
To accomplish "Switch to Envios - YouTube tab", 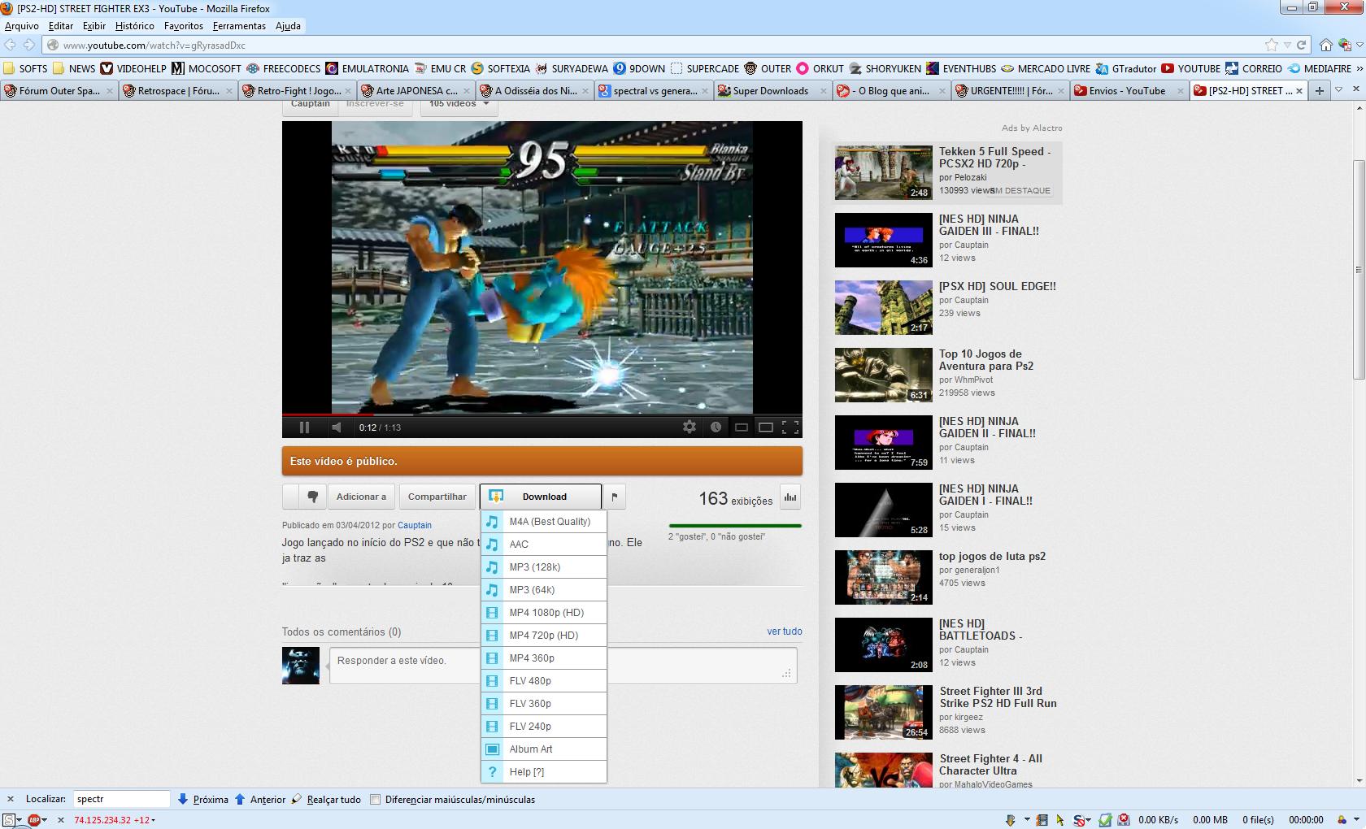I will 1129,91.
